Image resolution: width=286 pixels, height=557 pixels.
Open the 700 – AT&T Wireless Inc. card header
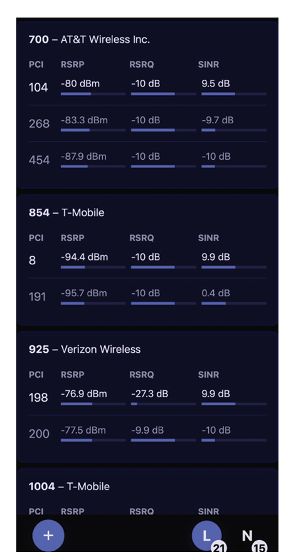click(89, 39)
